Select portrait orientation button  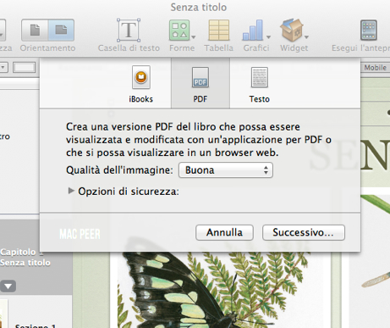coord(35,30)
